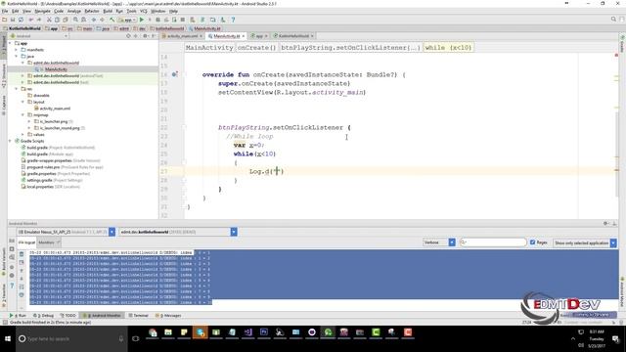Open the Run tool window button
626x352 pixels.
(x=18, y=315)
